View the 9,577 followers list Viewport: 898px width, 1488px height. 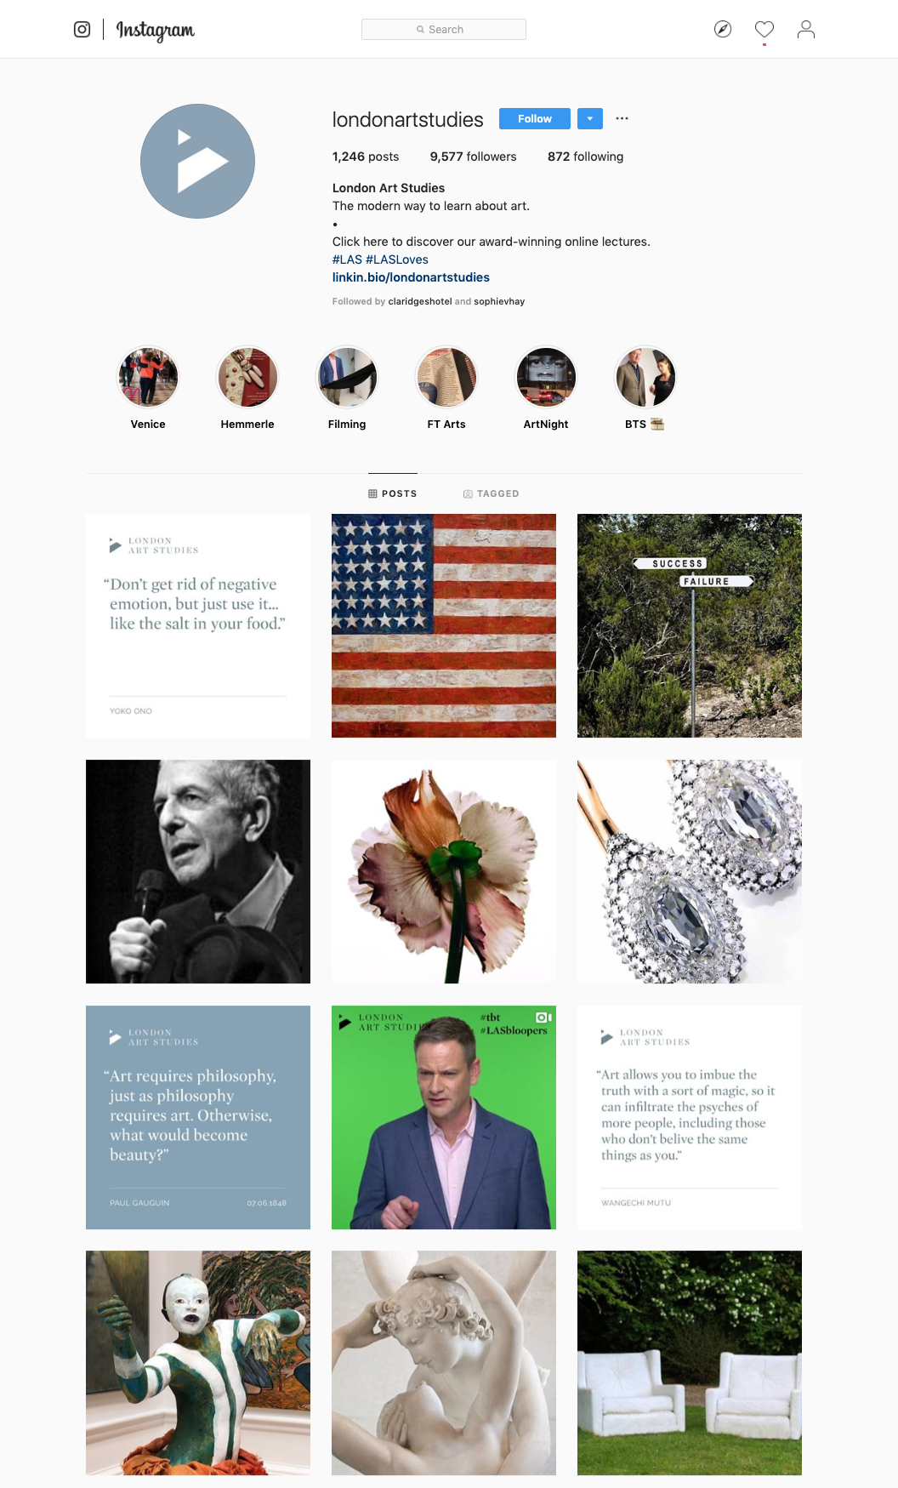tap(473, 157)
